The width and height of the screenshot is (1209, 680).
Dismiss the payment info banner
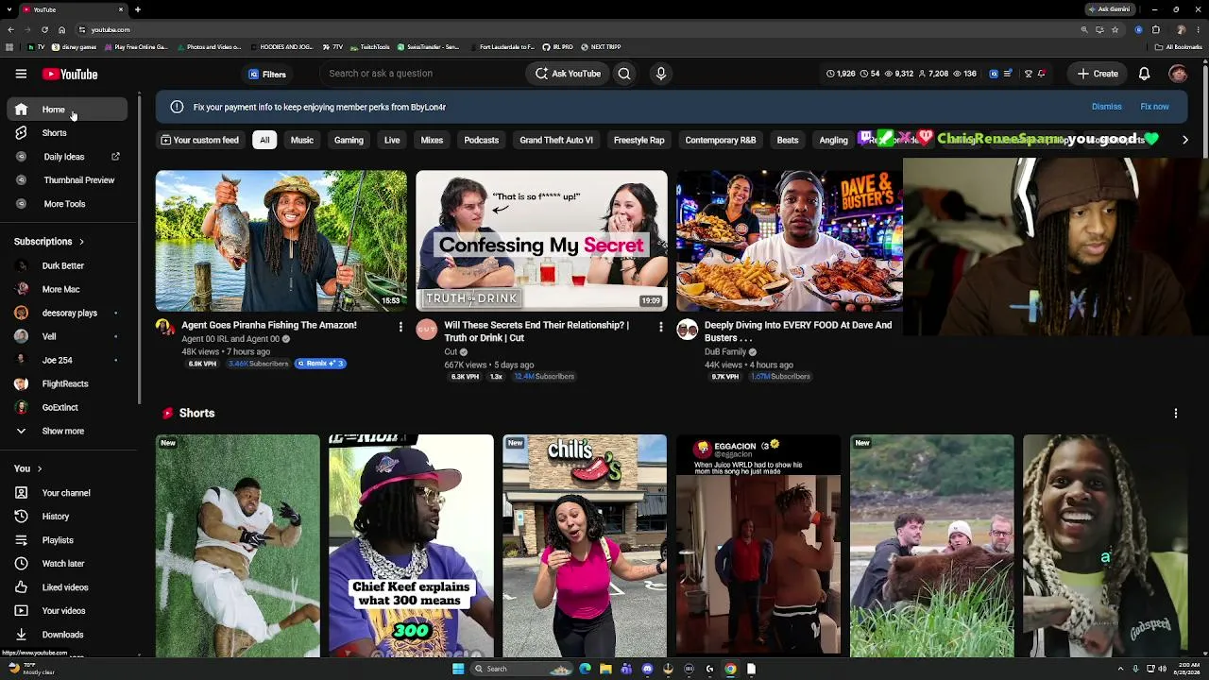(1107, 107)
